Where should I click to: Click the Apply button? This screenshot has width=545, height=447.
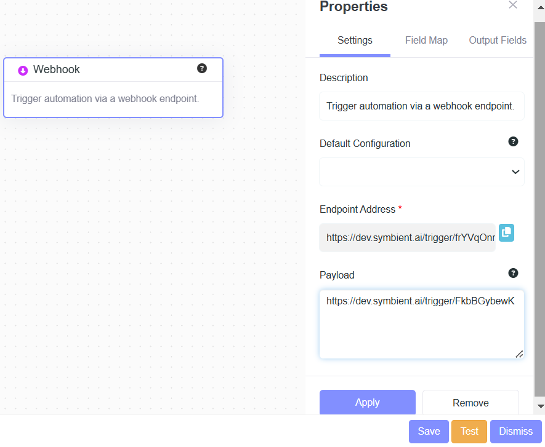[368, 402]
